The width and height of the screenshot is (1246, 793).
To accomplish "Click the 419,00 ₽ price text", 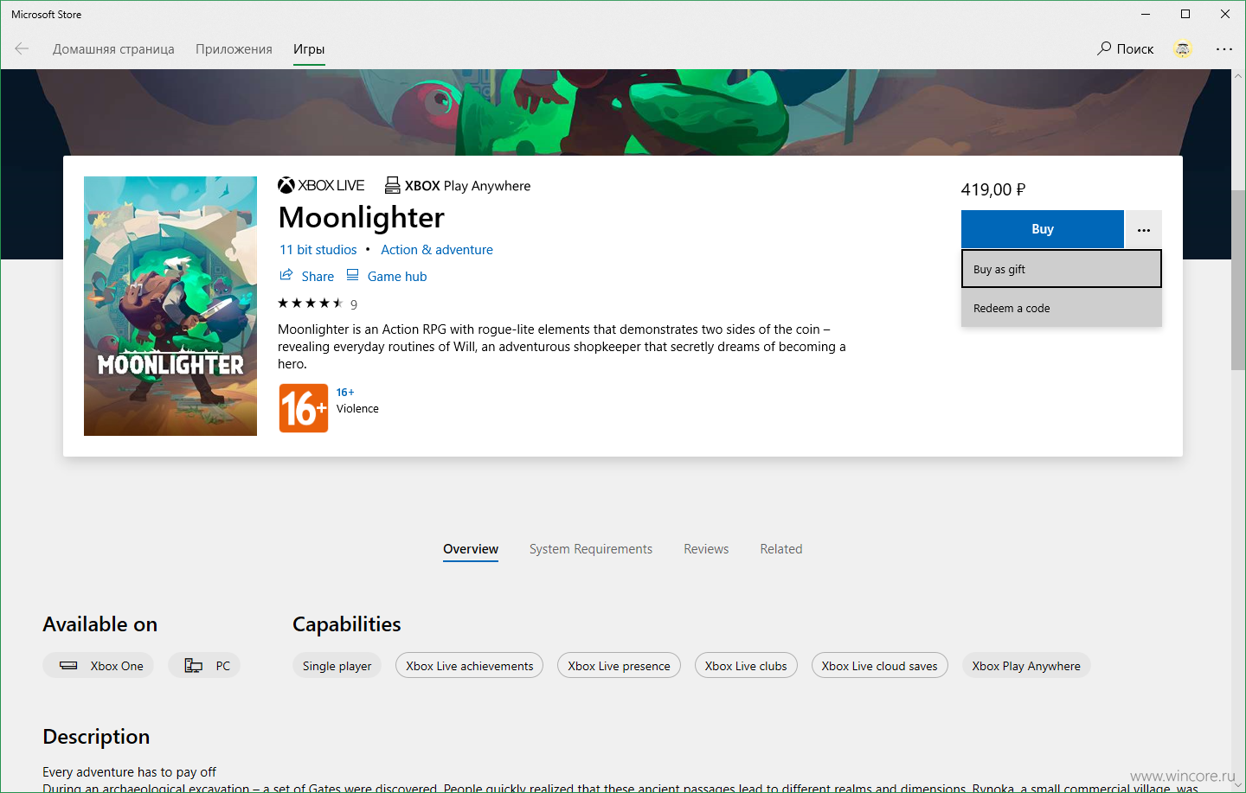I will pos(993,189).
